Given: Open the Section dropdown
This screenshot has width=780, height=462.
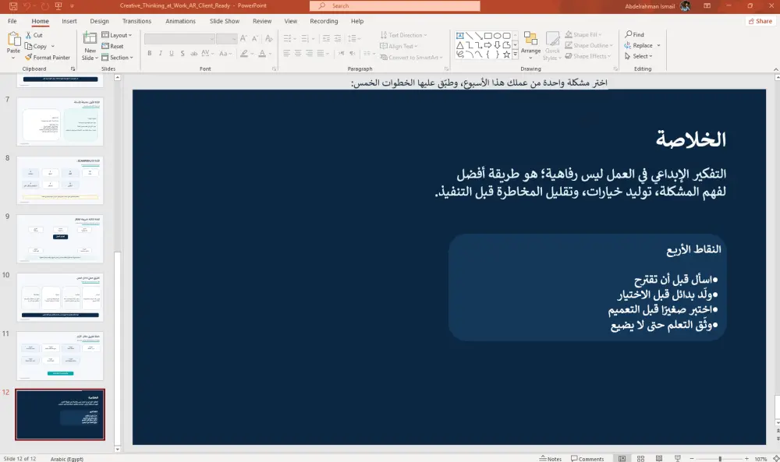Looking at the screenshot, I should pos(118,58).
